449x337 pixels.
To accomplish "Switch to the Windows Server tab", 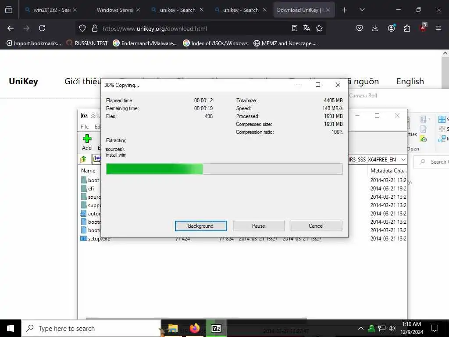I will point(115,10).
